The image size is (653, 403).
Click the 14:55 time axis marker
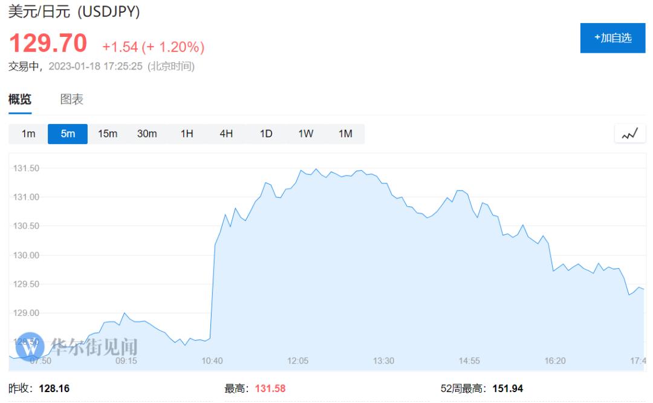[469, 361]
